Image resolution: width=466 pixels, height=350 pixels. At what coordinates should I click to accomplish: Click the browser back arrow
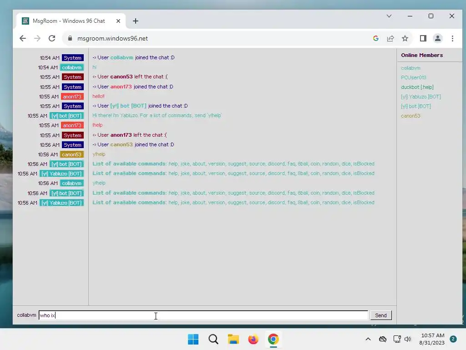pos(23,38)
